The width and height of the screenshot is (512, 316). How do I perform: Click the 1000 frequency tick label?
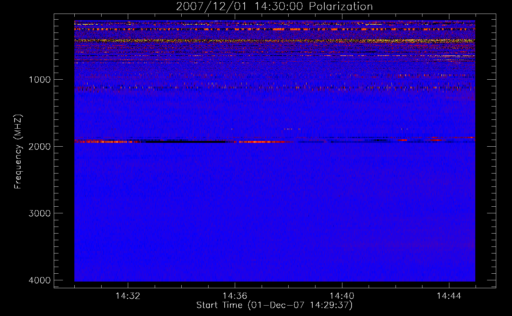coord(40,79)
